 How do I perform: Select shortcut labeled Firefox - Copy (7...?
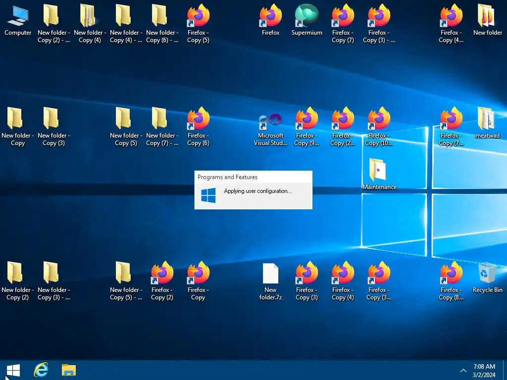[x=451, y=127]
